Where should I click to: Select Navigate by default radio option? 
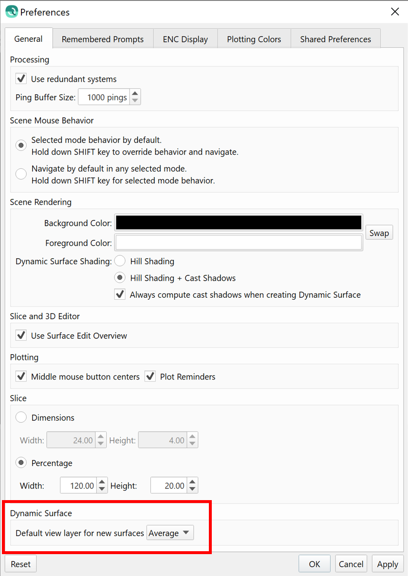pyautogui.click(x=21, y=174)
